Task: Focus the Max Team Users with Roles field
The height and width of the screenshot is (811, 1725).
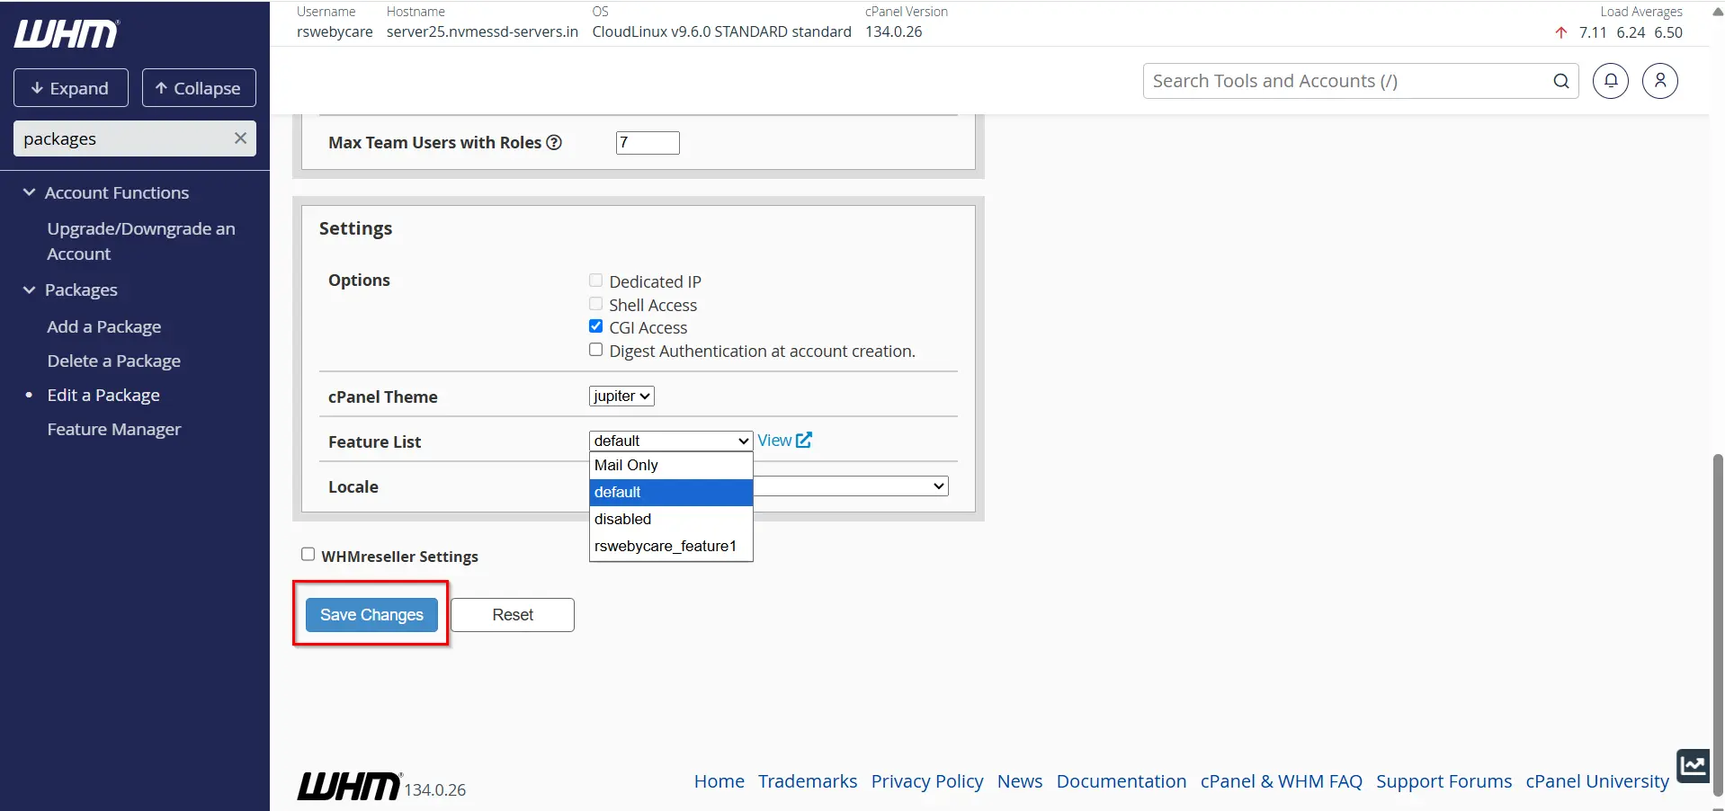Action: [648, 143]
